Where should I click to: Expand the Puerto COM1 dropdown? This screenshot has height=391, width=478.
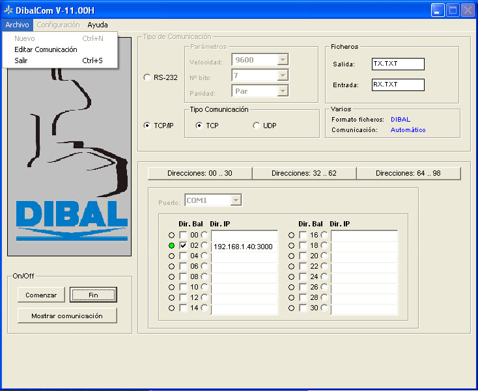point(236,200)
